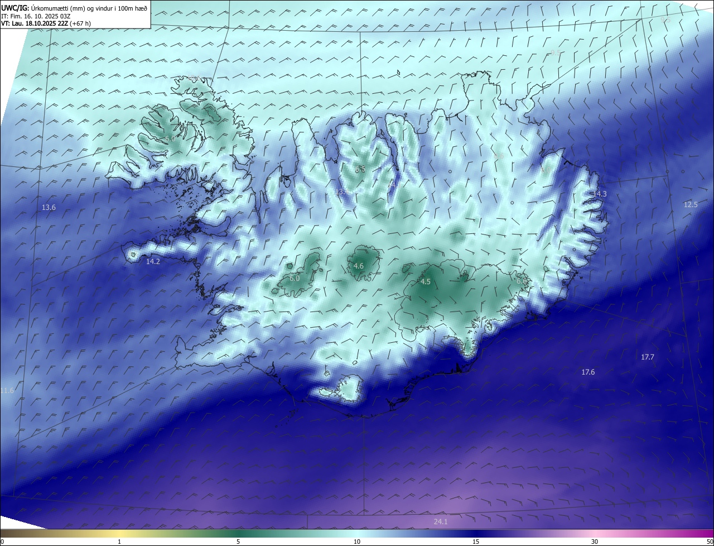Click the color scale tick labeled 15

click(476, 542)
